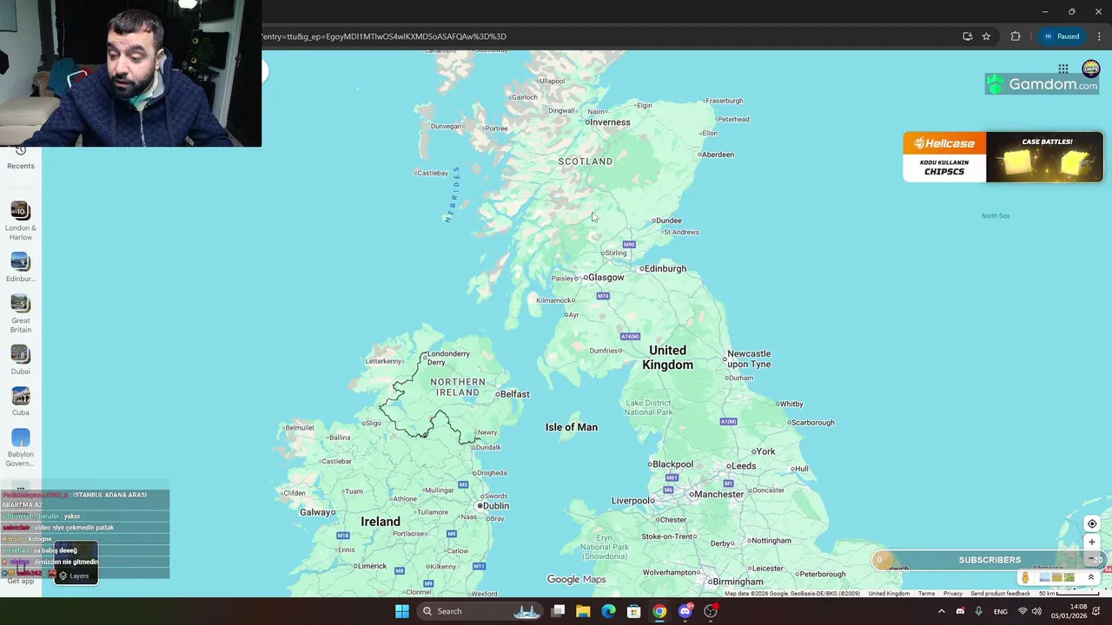Open the volume speaker tray icon
This screenshot has height=625, width=1112.
(x=1036, y=611)
